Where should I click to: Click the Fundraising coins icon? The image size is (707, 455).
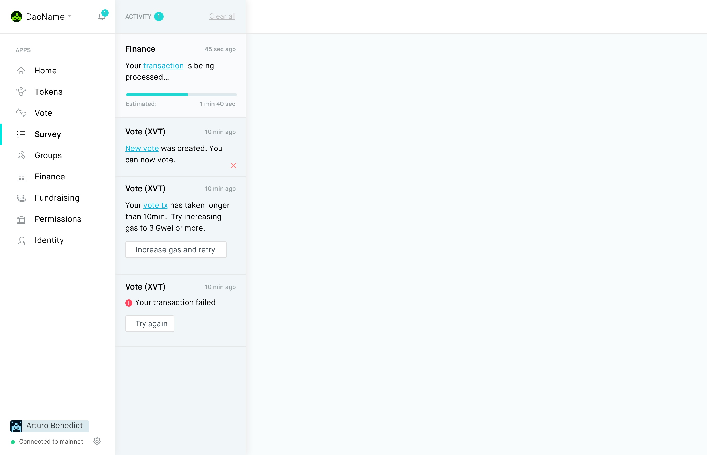pyautogui.click(x=21, y=198)
